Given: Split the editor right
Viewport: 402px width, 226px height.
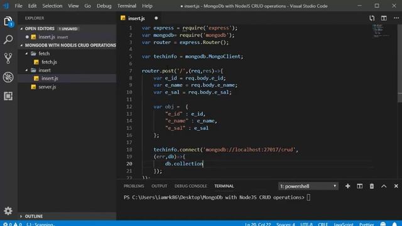Looking at the screenshot, I should click(x=384, y=18).
